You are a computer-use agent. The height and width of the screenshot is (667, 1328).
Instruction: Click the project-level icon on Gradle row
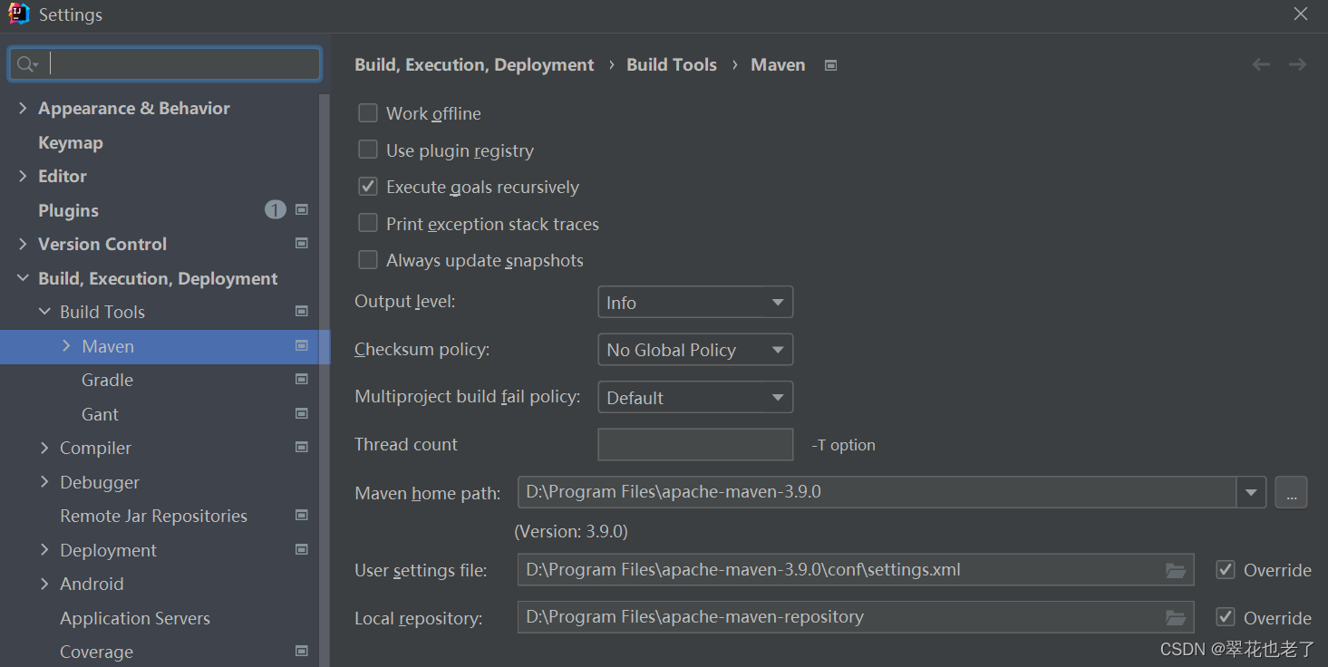click(x=302, y=379)
